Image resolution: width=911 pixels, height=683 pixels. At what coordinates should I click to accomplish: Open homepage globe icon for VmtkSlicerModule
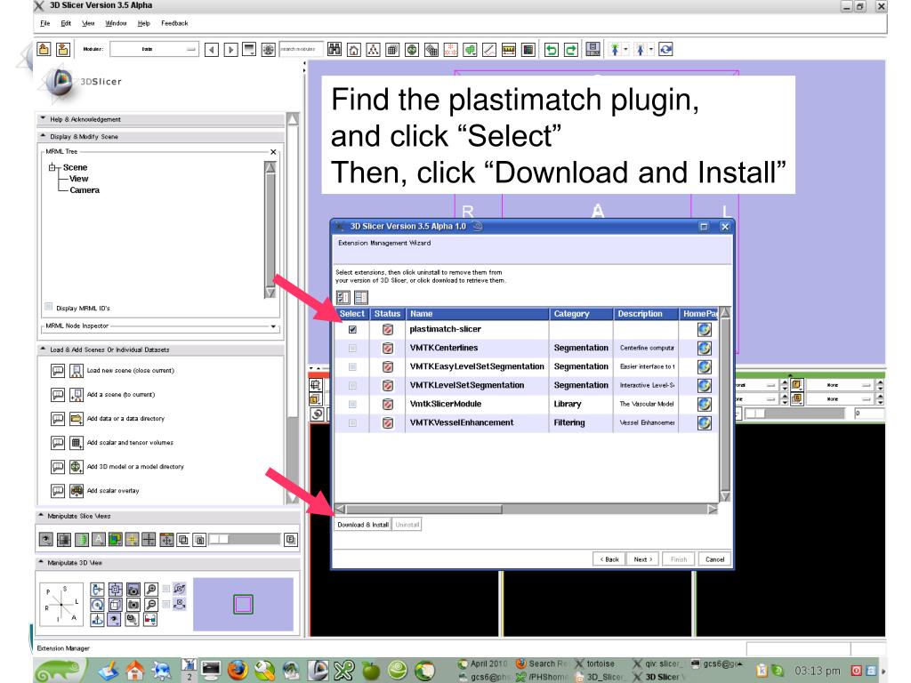coord(705,405)
